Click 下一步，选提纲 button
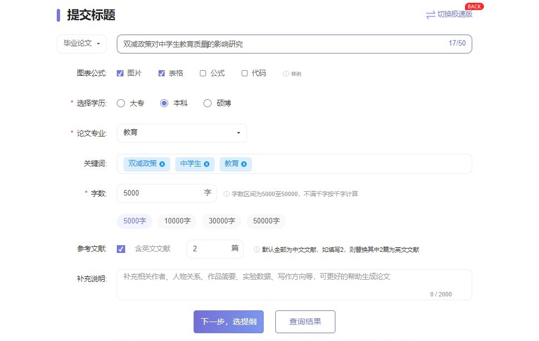 (x=228, y=321)
